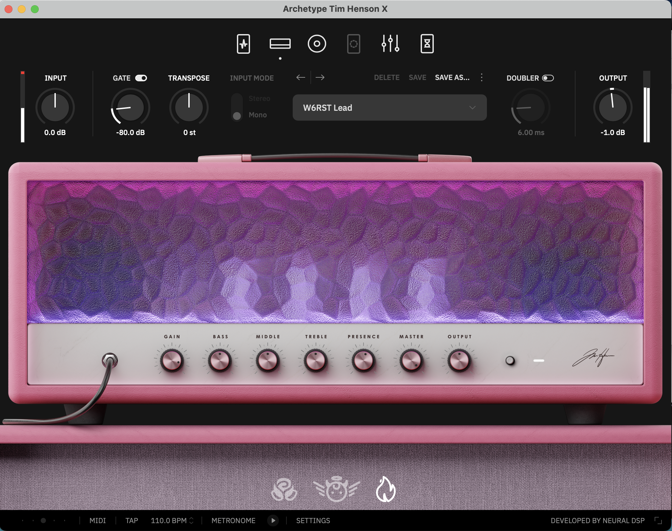Open the W6RST Lead preset dropdown
The image size is (672, 531).
tap(389, 108)
